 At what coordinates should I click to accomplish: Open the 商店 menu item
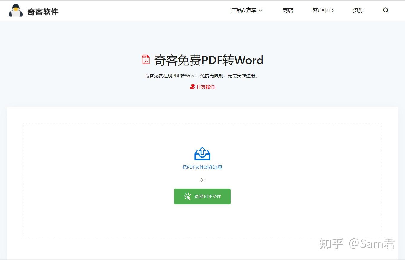click(x=288, y=10)
